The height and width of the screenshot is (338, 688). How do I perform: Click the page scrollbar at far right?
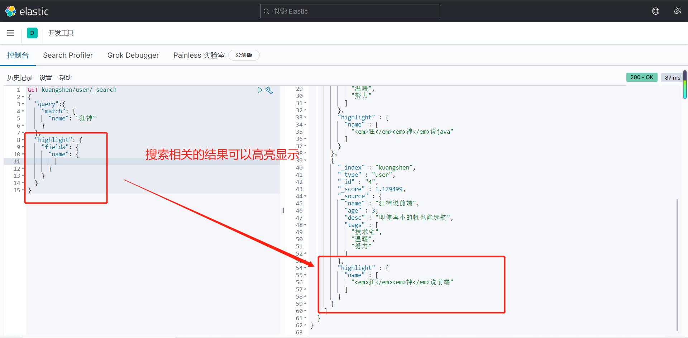pyautogui.click(x=685, y=85)
